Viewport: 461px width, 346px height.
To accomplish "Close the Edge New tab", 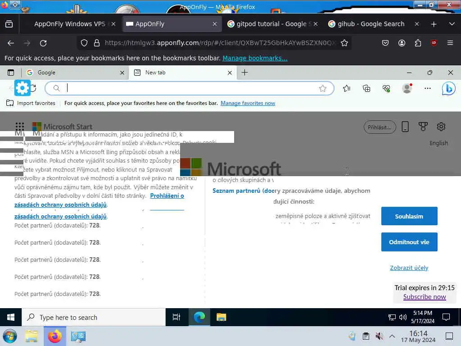I will [x=230, y=73].
